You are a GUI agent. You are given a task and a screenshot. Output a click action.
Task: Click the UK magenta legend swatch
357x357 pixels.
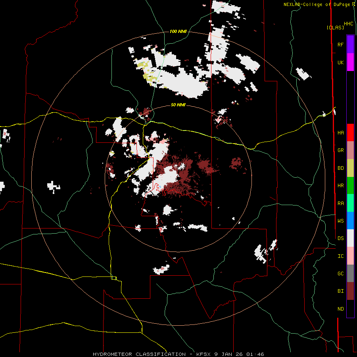click(x=350, y=62)
